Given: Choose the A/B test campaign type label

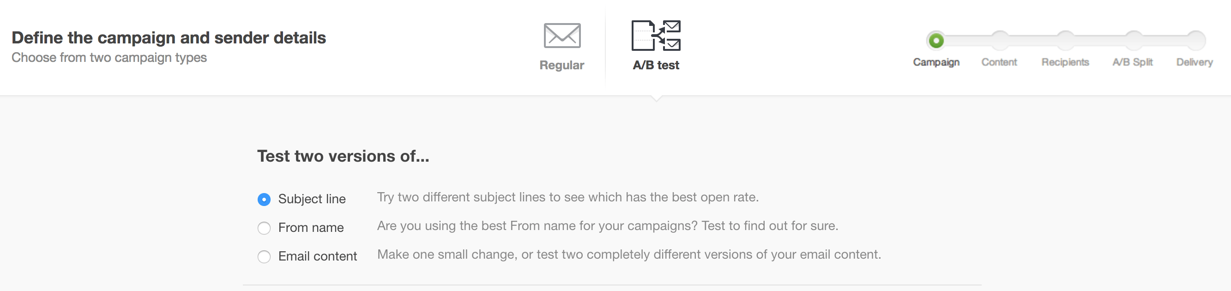Looking at the screenshot, I should pyautogui.click(x=656, y=65).
